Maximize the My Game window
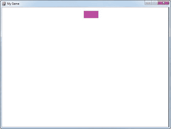The image size is (171, 129). coord(155,3)
